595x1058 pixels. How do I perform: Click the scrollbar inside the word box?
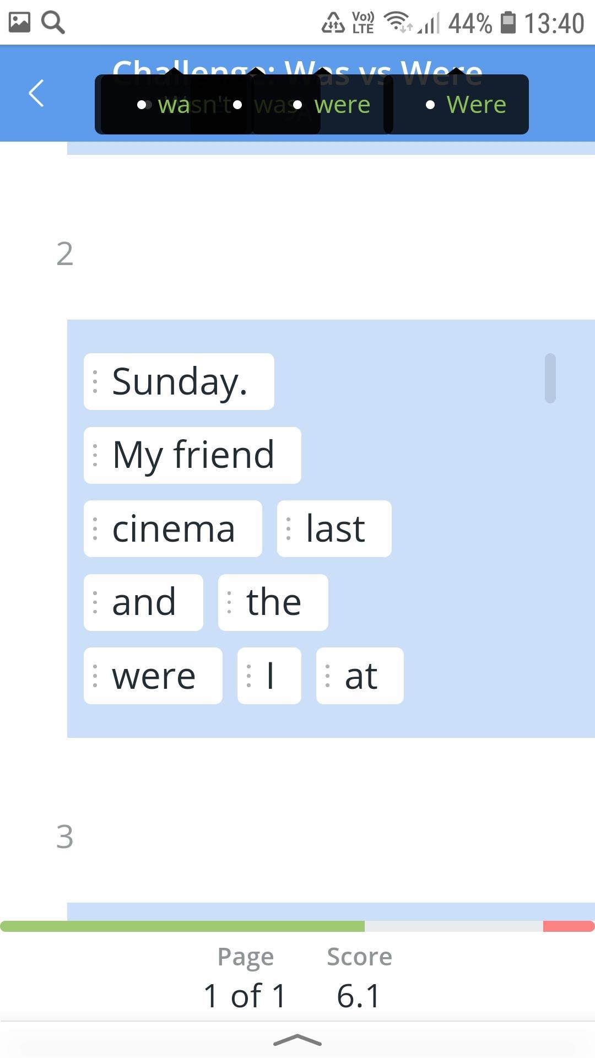(550, 378)
